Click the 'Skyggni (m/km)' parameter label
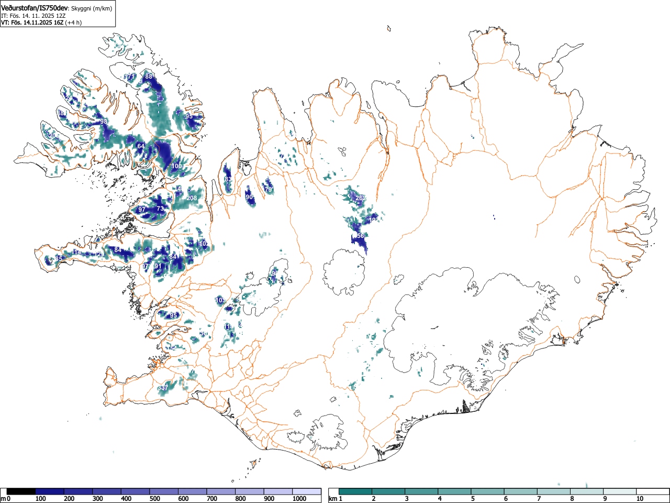 pyautogui.click(x=91, y=8)
